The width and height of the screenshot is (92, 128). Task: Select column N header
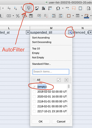[82, 28]
